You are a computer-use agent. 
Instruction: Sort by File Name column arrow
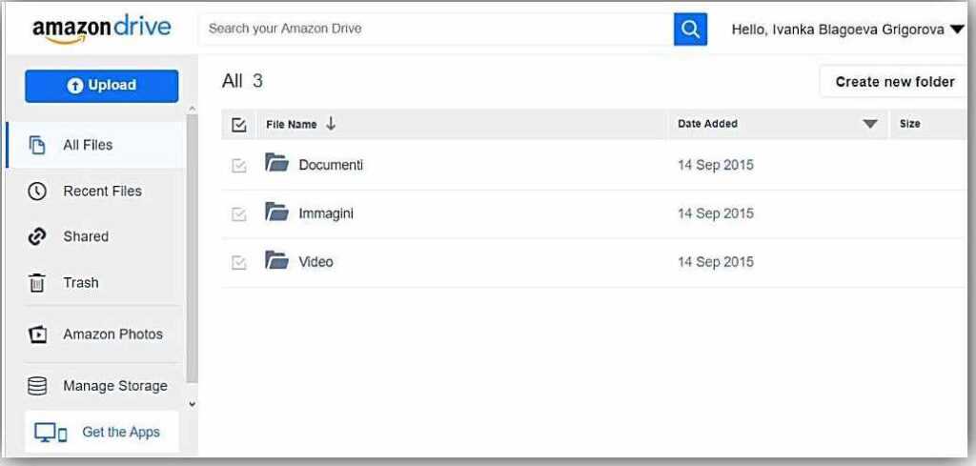point(331,124)
